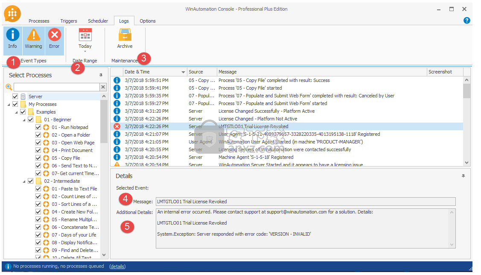Select the 09 - Find and Delete... tree item

click(75, 250)
